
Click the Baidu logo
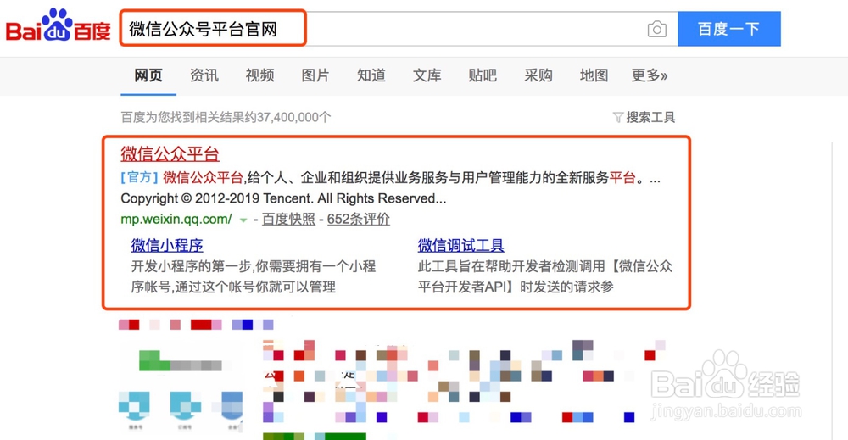click(59, 25)
